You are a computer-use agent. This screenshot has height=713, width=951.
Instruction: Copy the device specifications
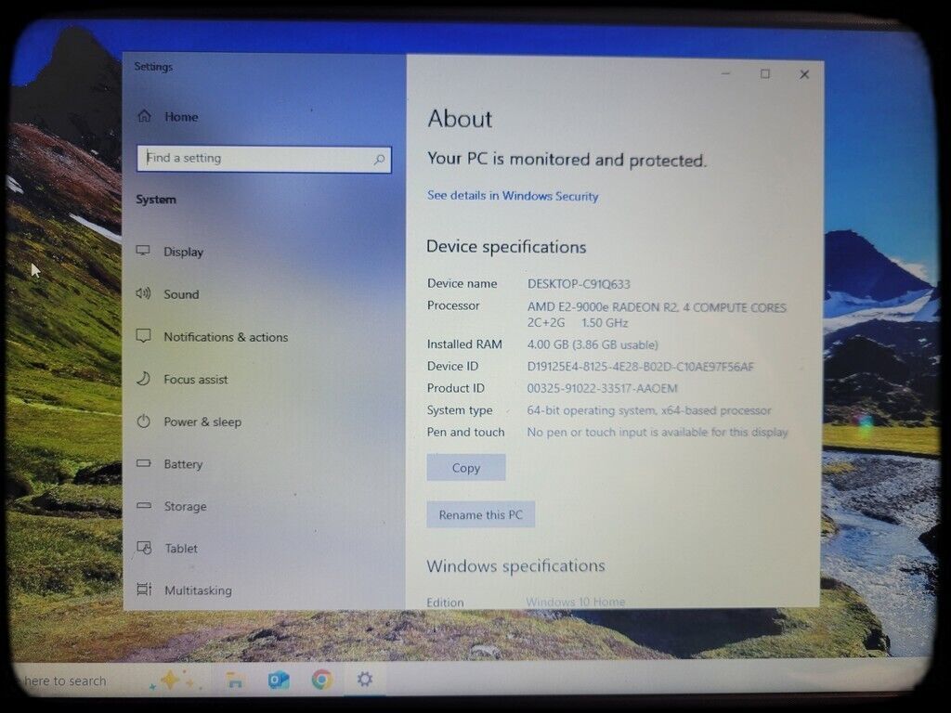(466, 468)
